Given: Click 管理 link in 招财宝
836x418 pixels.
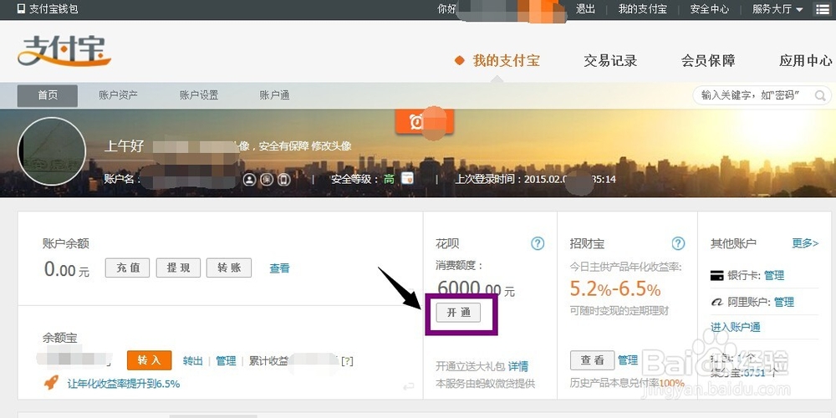Looking at the screenshot, I should [x=628, y=360].
